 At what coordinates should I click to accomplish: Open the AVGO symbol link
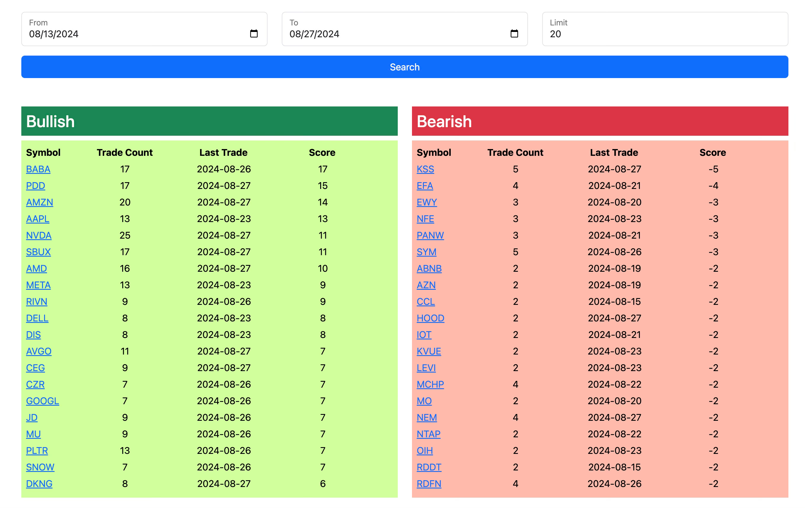point(39,351)
